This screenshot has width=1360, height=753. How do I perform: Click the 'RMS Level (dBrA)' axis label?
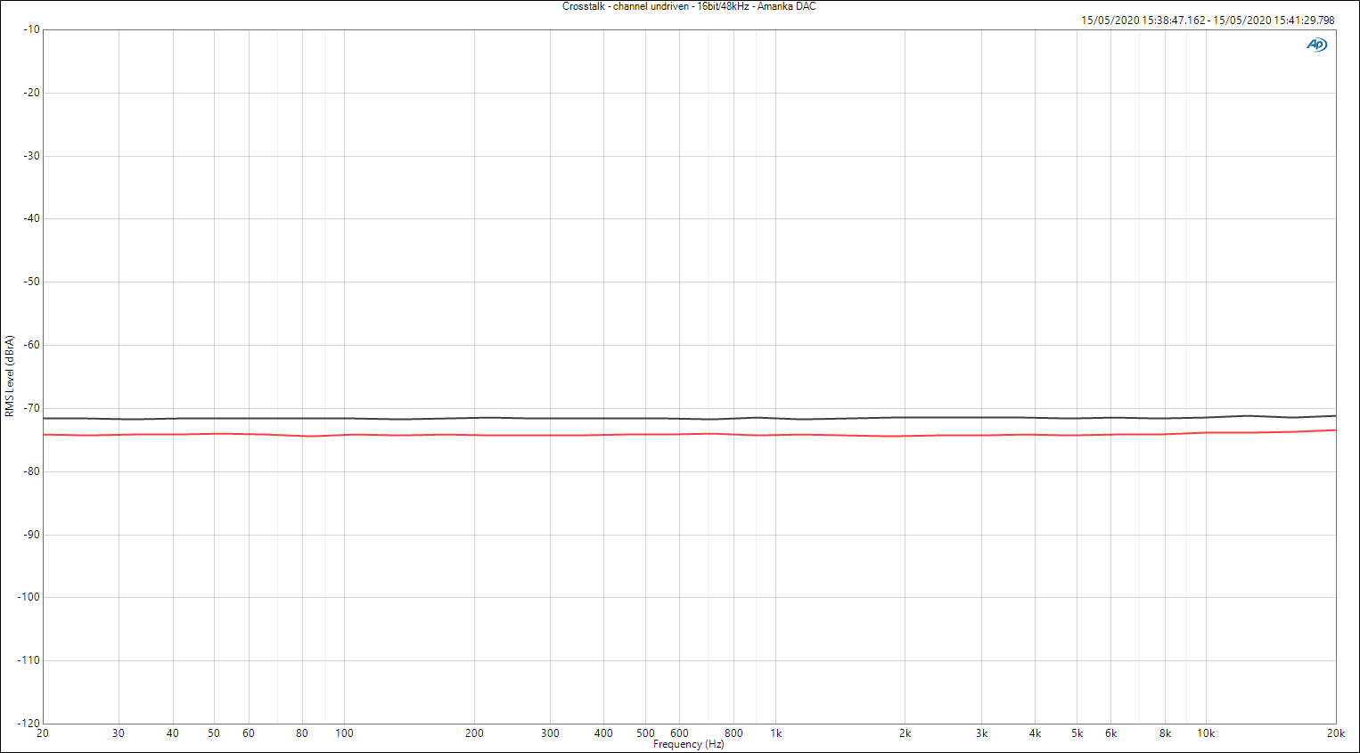(10, 376)
